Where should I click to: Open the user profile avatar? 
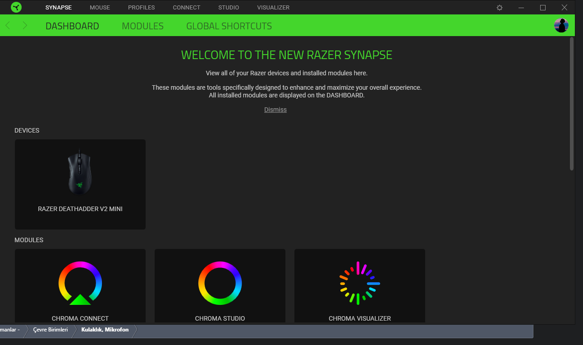tap(561, 25)
